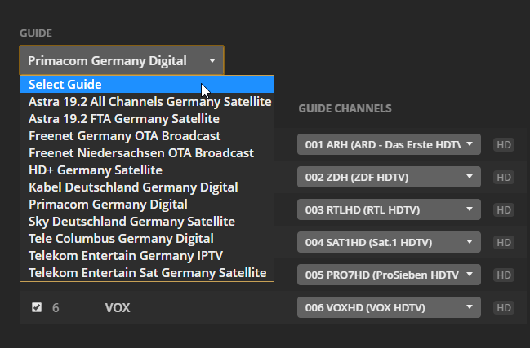Viewport: 530px width, 348px height.
Task: Toggle the checkbox for channel 6 VOX
Action: tap(37, 307)
